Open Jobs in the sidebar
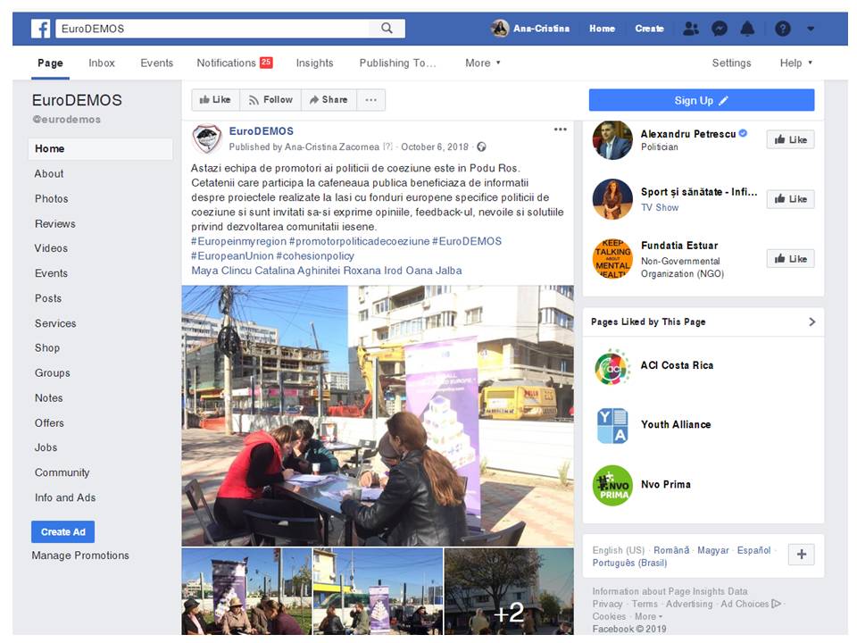The height and width of the screenshot is (643, 857). click(46, 447)
